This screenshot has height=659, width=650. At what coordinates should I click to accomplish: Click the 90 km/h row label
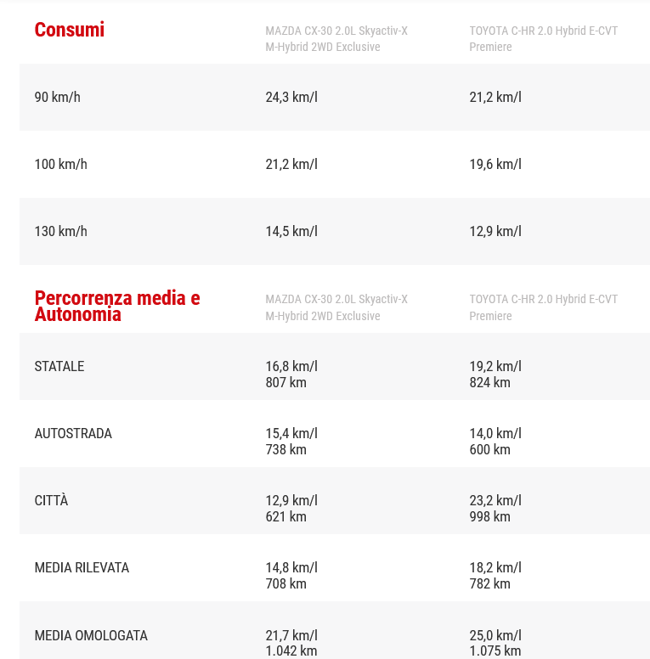point(58,97)
